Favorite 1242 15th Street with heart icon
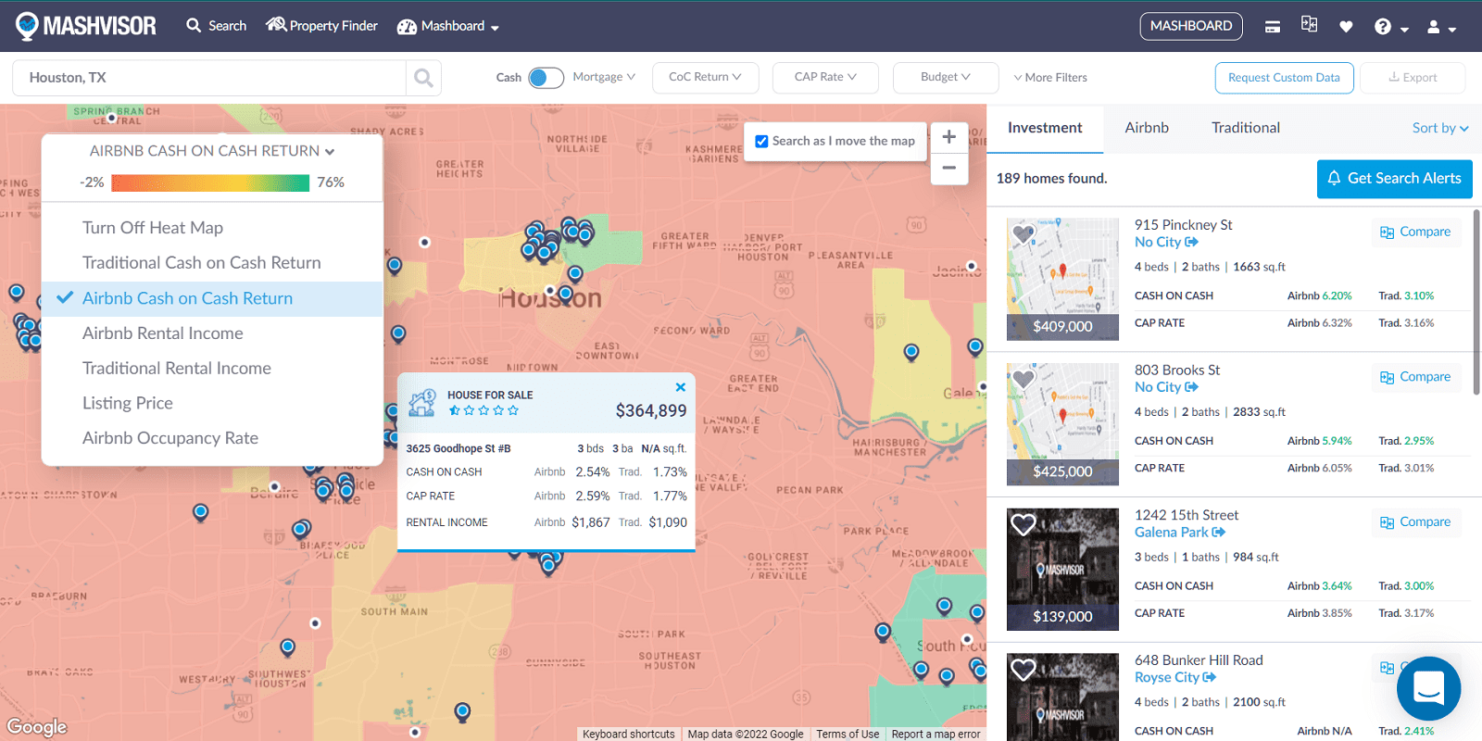Image resolution: width=1482 pixels, height=741 pixels. pos(1023,524)
